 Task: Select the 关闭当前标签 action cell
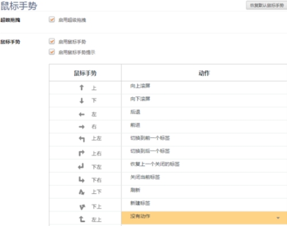pos(204,179)
